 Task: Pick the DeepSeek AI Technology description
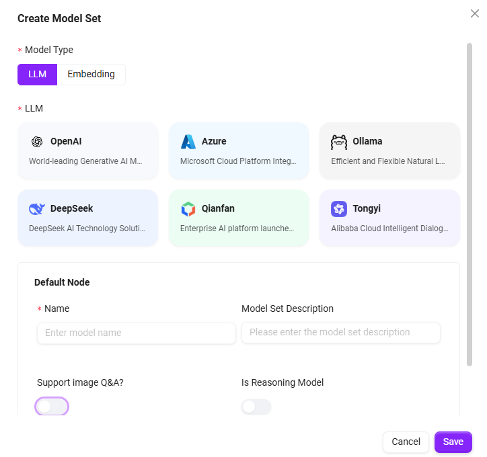coord(87,229)
